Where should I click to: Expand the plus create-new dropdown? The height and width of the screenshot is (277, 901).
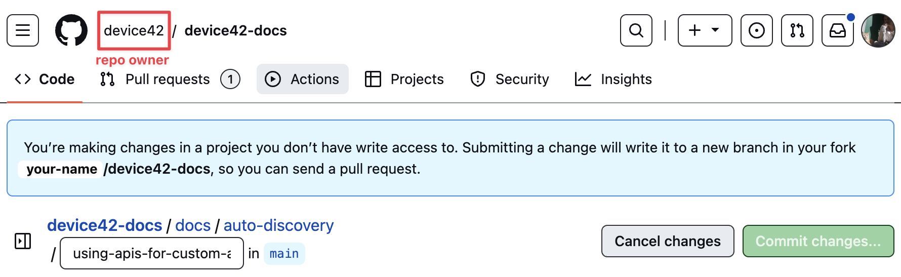(x=705, y=30)
